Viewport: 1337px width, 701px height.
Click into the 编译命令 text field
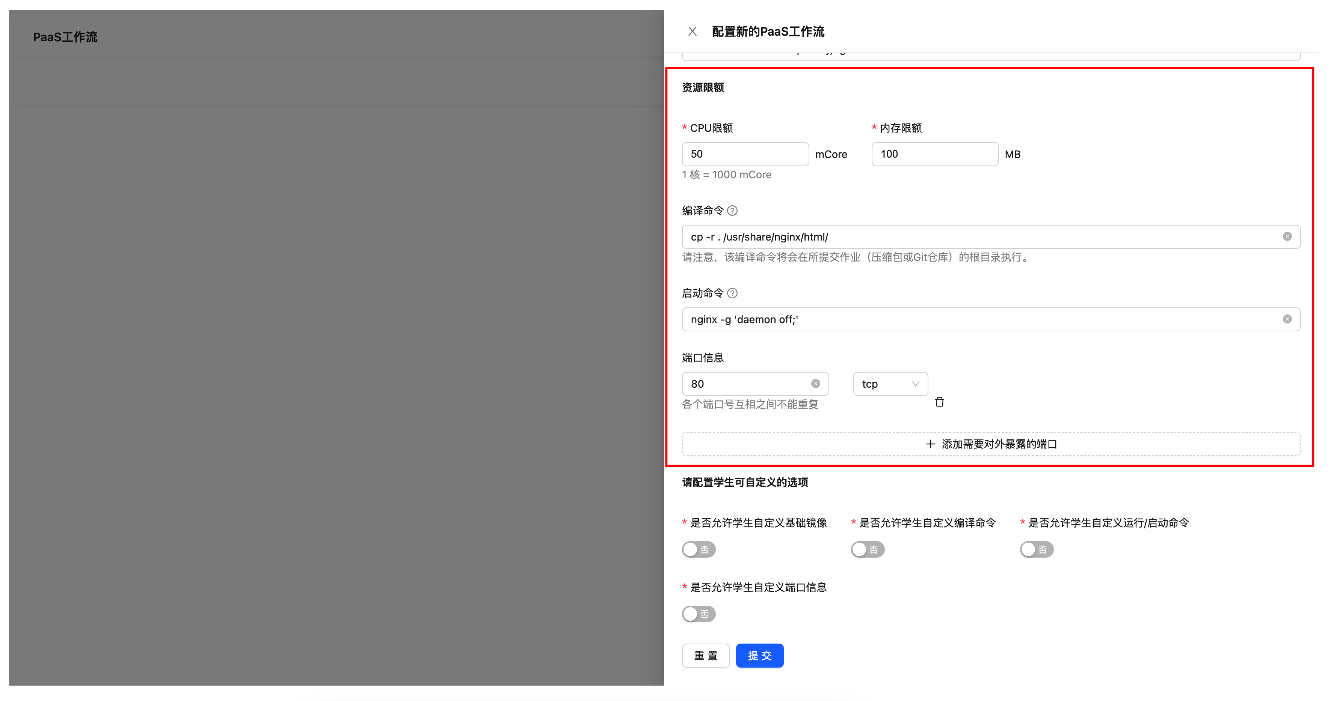point(981,237)
